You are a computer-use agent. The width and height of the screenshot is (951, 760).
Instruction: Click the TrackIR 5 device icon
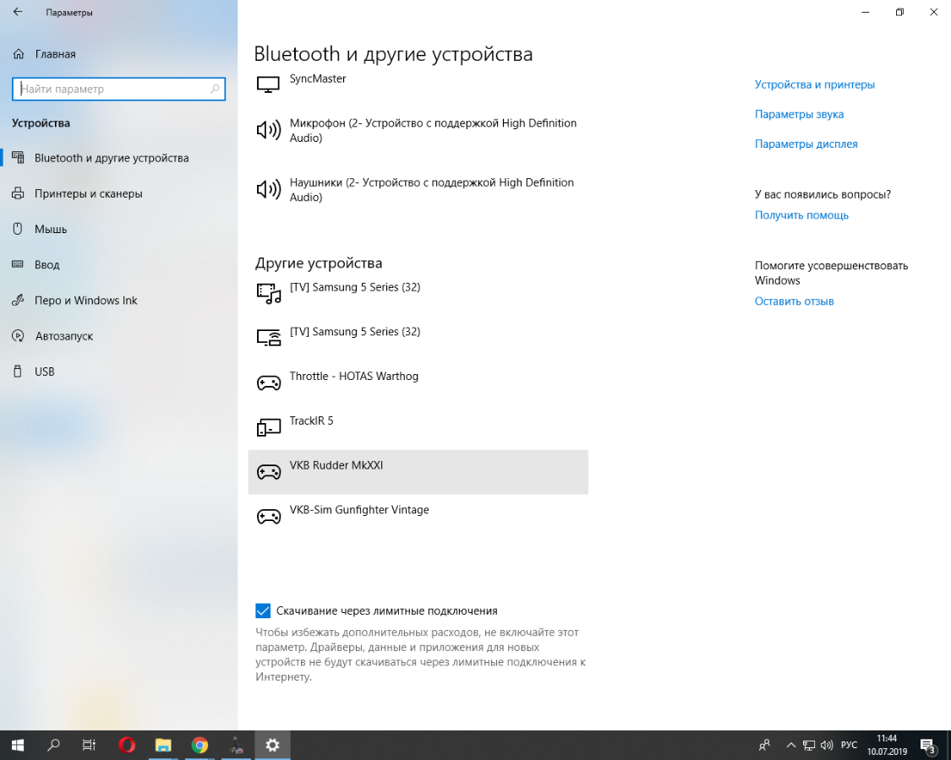pyautogui.click(x=269, y=427)
